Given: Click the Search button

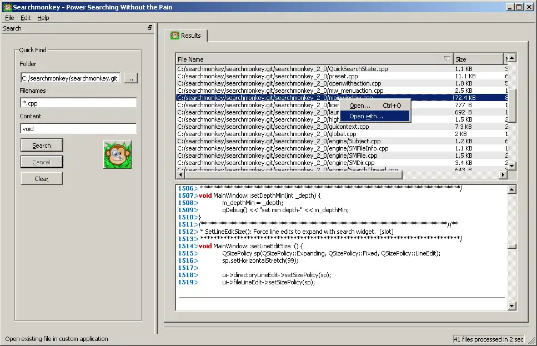Looking at the screenshot, I should pyautogui.click(x=42, y=146).
